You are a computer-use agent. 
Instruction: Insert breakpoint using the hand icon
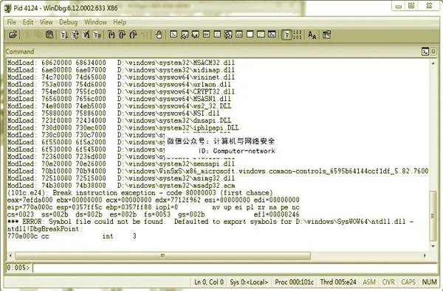click(x=159, y=35)
